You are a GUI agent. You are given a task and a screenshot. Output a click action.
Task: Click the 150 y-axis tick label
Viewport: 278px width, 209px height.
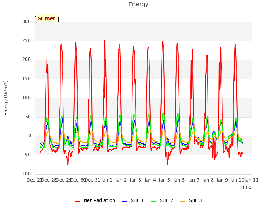[26, 78]
